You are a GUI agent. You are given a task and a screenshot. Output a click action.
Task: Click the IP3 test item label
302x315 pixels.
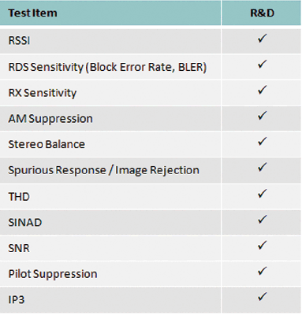17,299
